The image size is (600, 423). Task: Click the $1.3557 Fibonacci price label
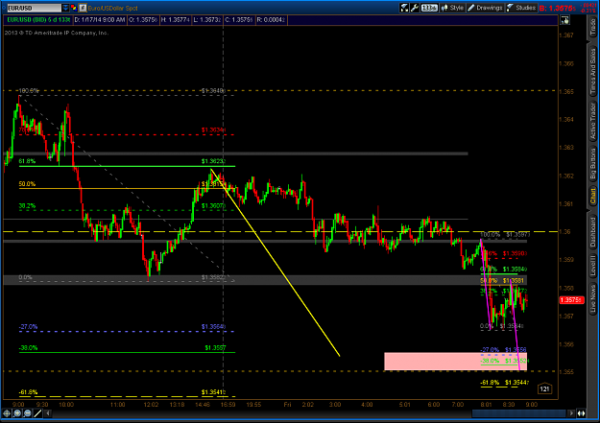pyautogui.click(x=215, y=347)
